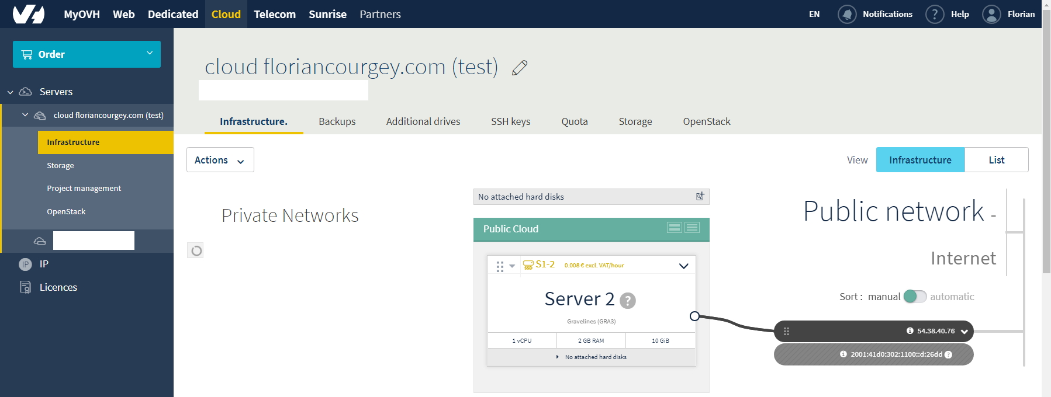Click the add disk icon in the hard disks bar
This screenshot has width=1051, height=397.
point(700,197)
